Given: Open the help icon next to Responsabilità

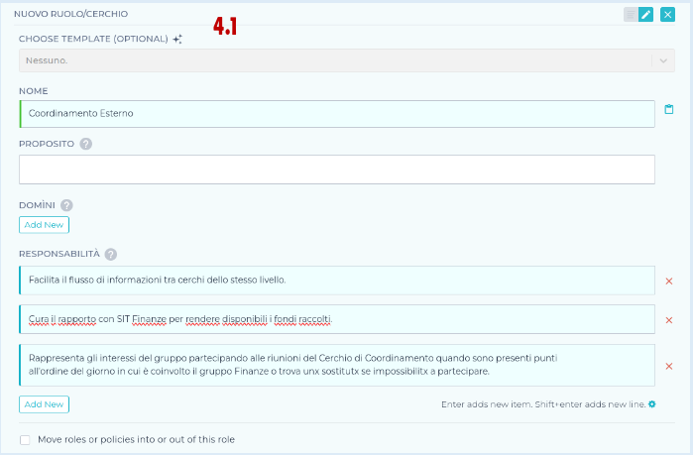Looking at the screenshot, I should 111,254.
